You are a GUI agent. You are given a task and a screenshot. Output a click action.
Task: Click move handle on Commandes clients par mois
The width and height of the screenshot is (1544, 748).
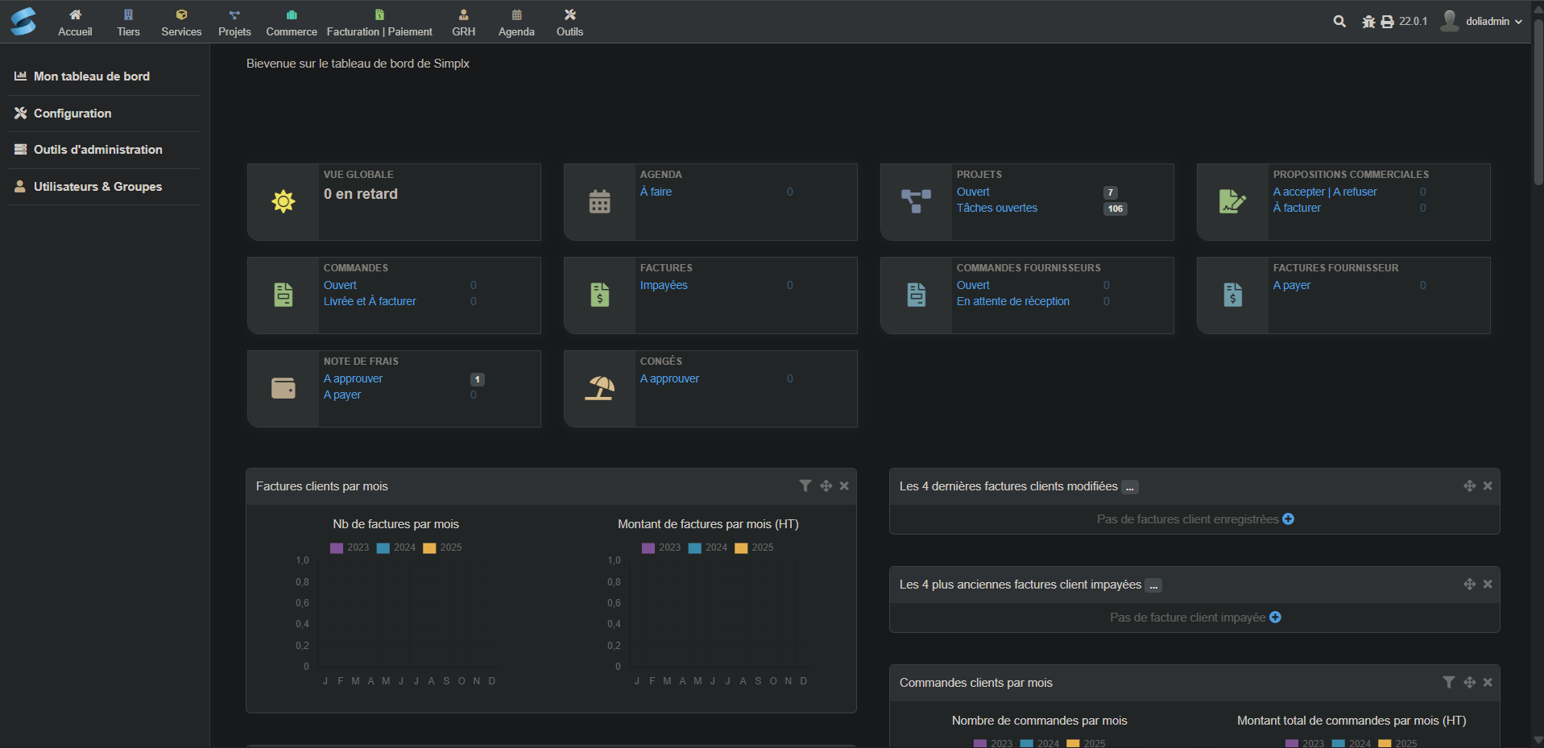1469,682
